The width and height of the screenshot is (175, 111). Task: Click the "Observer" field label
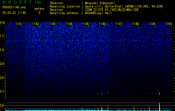[x=56, y=3]
